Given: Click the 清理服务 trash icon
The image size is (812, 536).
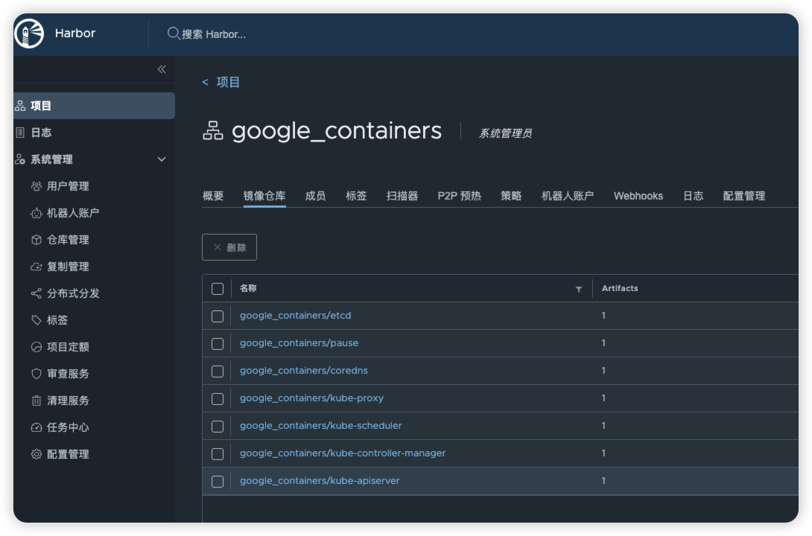Looking at the screenshot, I should tap(37, 401).
